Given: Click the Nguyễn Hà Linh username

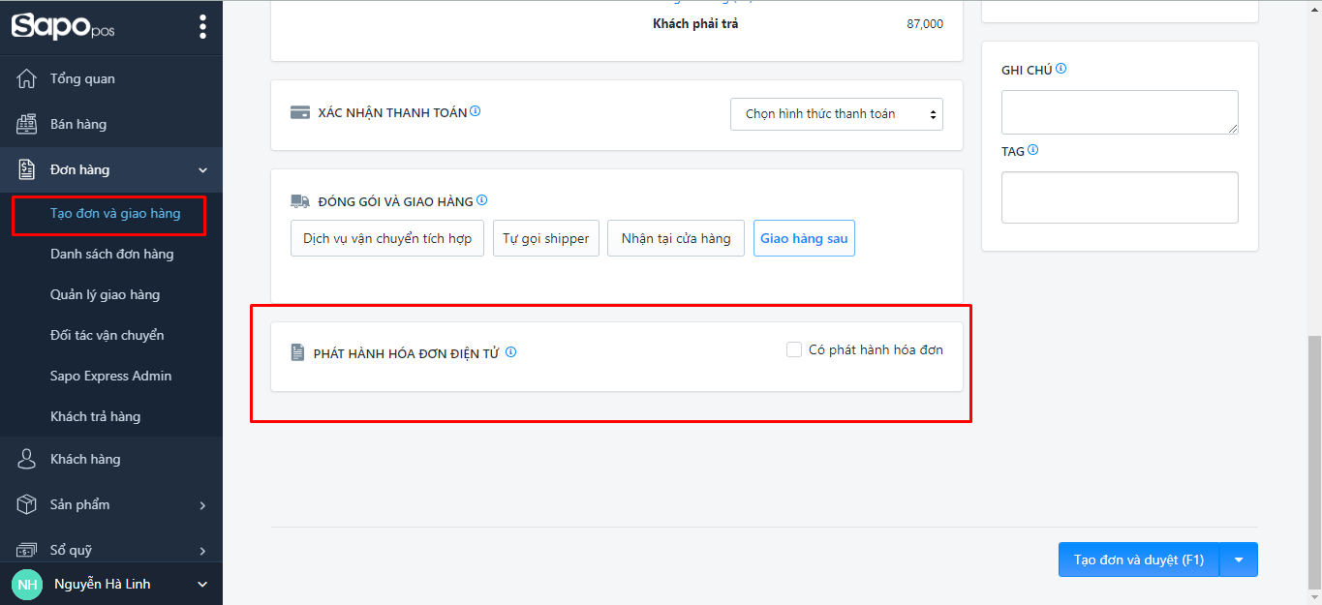Looking at the screenshot, I should point(103,584).
